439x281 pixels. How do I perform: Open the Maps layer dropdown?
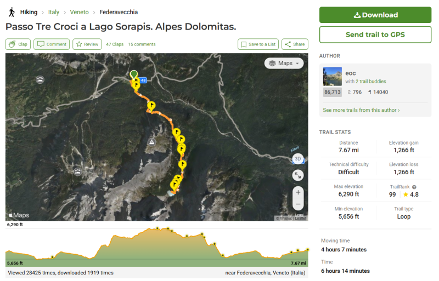(284, 63)
